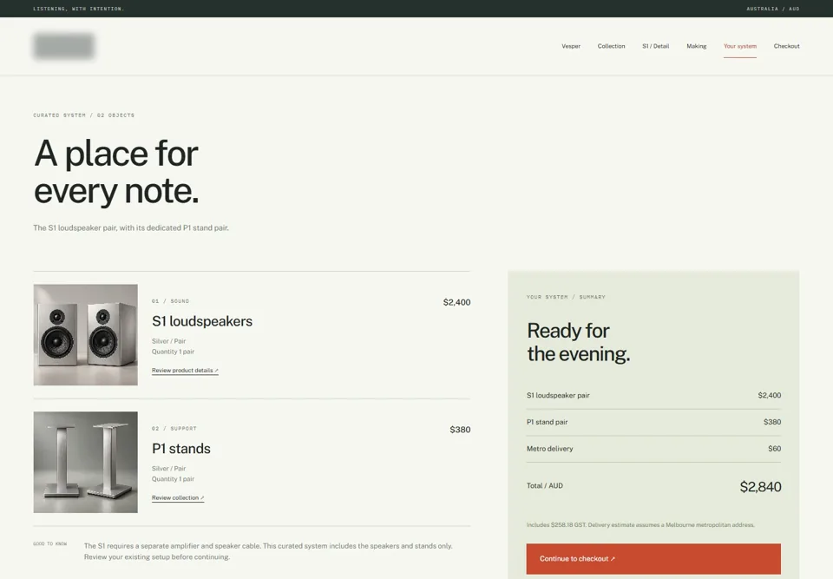Click the 02 / SUPPORT label
833x579 pixels.
pyautogui.click(x=174, y=429)
